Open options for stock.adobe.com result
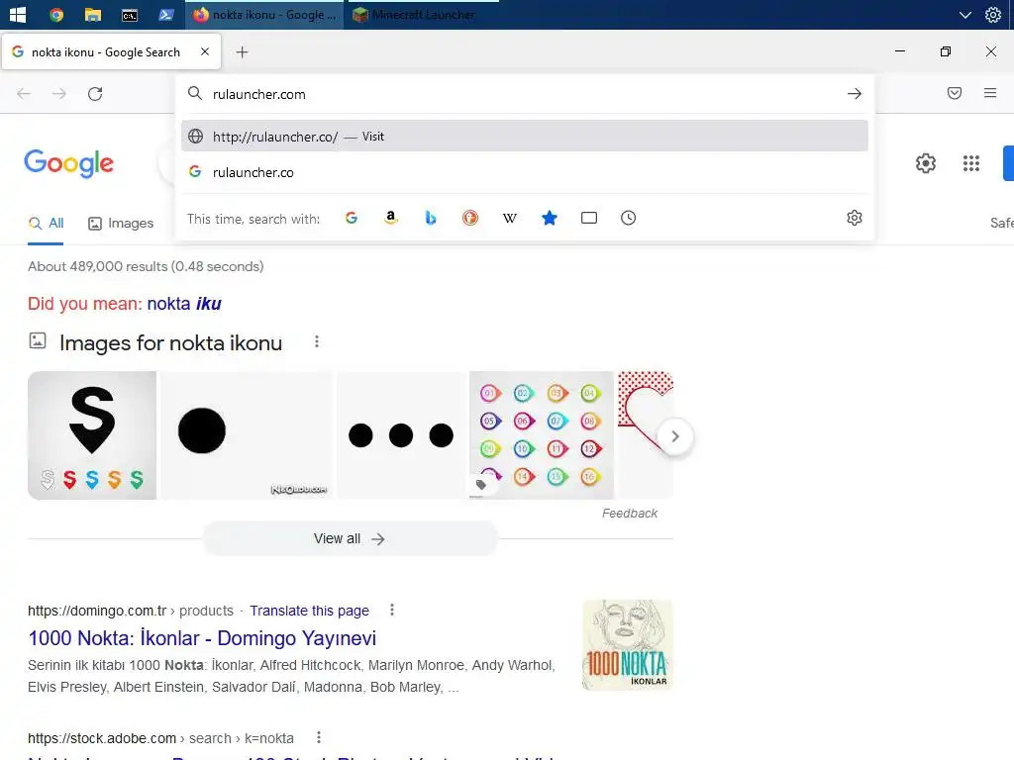This screenshot has height=760, width=1014. 319,737
